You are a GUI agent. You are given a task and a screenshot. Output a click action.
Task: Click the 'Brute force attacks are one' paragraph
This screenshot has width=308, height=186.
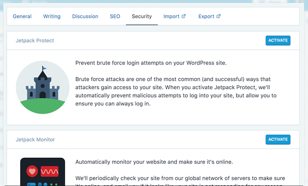click(x=176, y=91)
